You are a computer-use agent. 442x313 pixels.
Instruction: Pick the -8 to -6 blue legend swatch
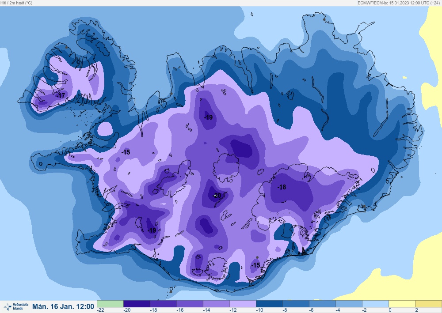(x=296, y=304)
